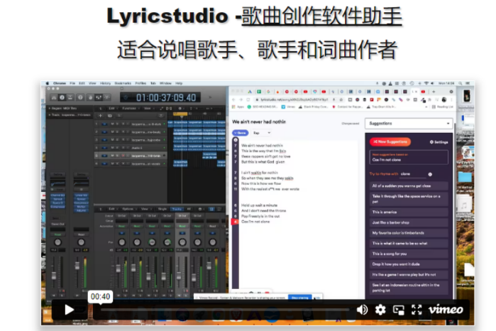496x331 pixels.
Task: Duplicate track button beside the plus
Action: [x=110, y=116]
